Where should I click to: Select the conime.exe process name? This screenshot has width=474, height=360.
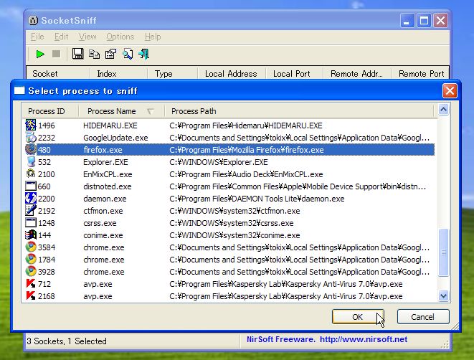coord(103,235)
